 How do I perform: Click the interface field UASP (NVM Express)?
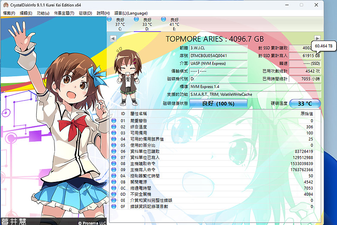point(218,63)
